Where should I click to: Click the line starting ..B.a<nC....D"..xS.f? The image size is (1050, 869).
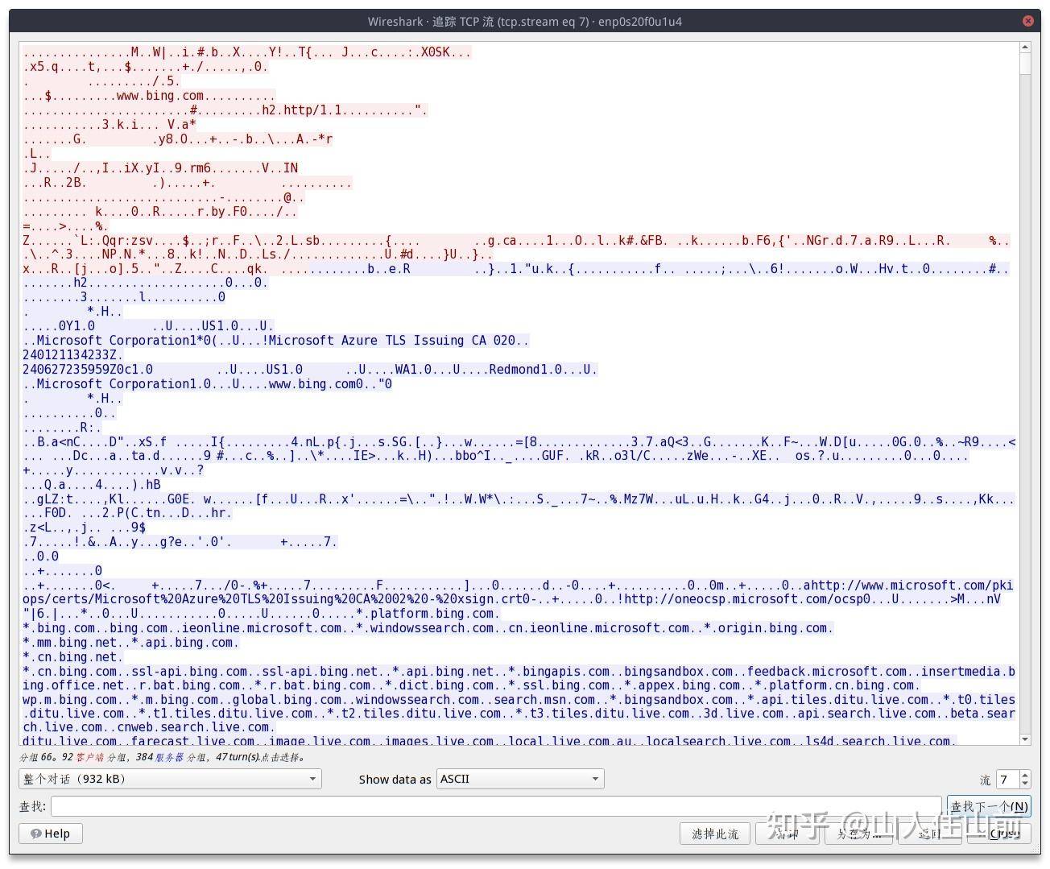click(519, 442)
